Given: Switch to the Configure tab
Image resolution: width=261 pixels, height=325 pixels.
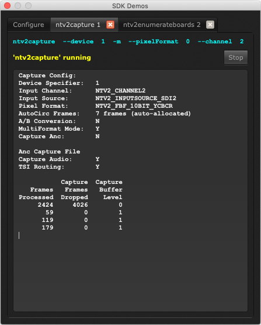Looking at the screenshot, I should [29, 25].
